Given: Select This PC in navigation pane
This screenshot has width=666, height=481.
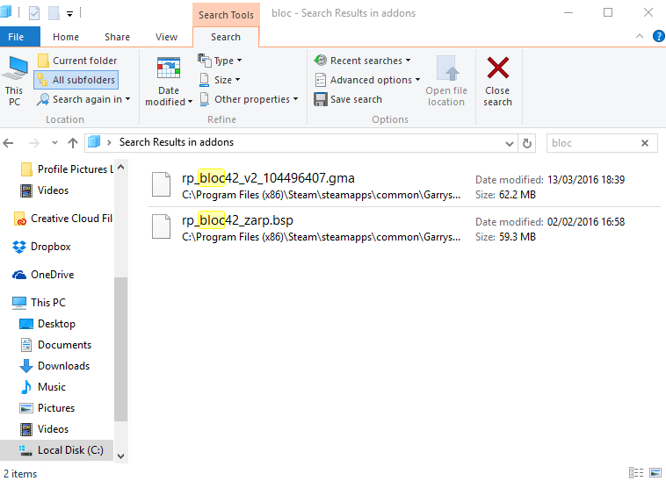Looking at the screenshot, I should [x=40, y=303].
